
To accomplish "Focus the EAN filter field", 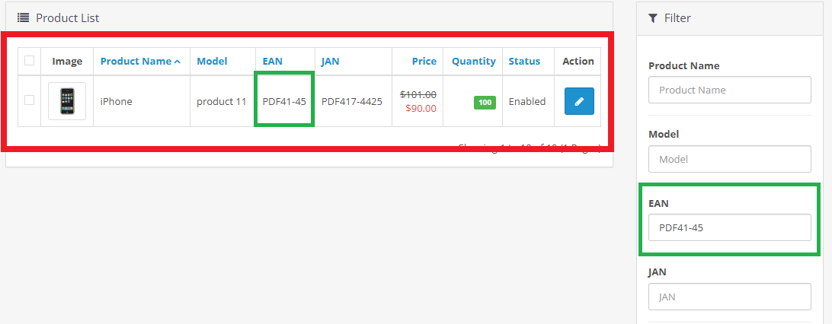I will click(x=729, y=227).
